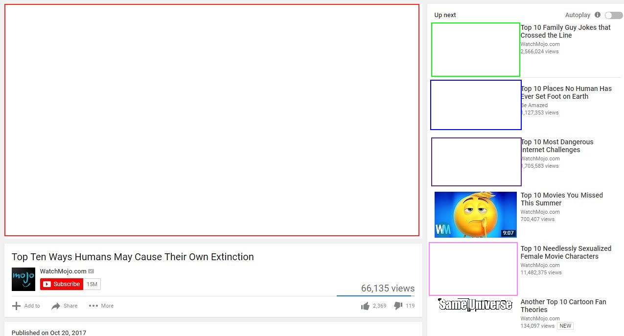The height and width of the screenshot is (336, 624).
Task: Click the Published on Oct 20, 2017 text
Action: pos(49,333)
